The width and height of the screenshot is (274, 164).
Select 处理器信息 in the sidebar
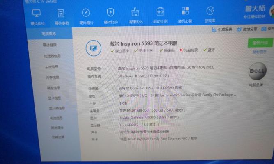click(x=52, y=56)
